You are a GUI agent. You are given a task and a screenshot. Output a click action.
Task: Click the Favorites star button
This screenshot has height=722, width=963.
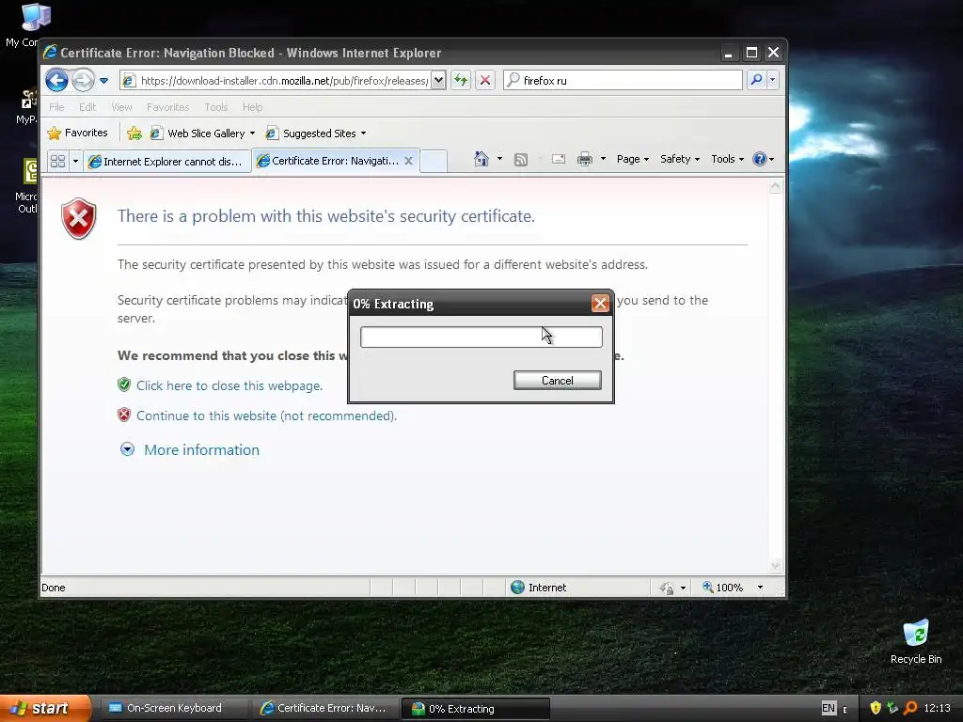pos(77,133)
